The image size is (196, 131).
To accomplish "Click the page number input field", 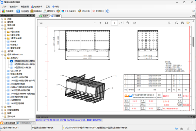I will (114, 23).
